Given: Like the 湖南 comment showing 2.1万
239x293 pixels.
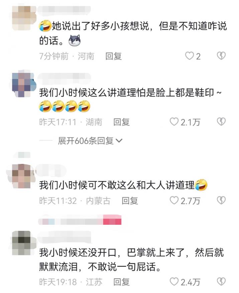Looking at the screenshot, I should 174,122.
